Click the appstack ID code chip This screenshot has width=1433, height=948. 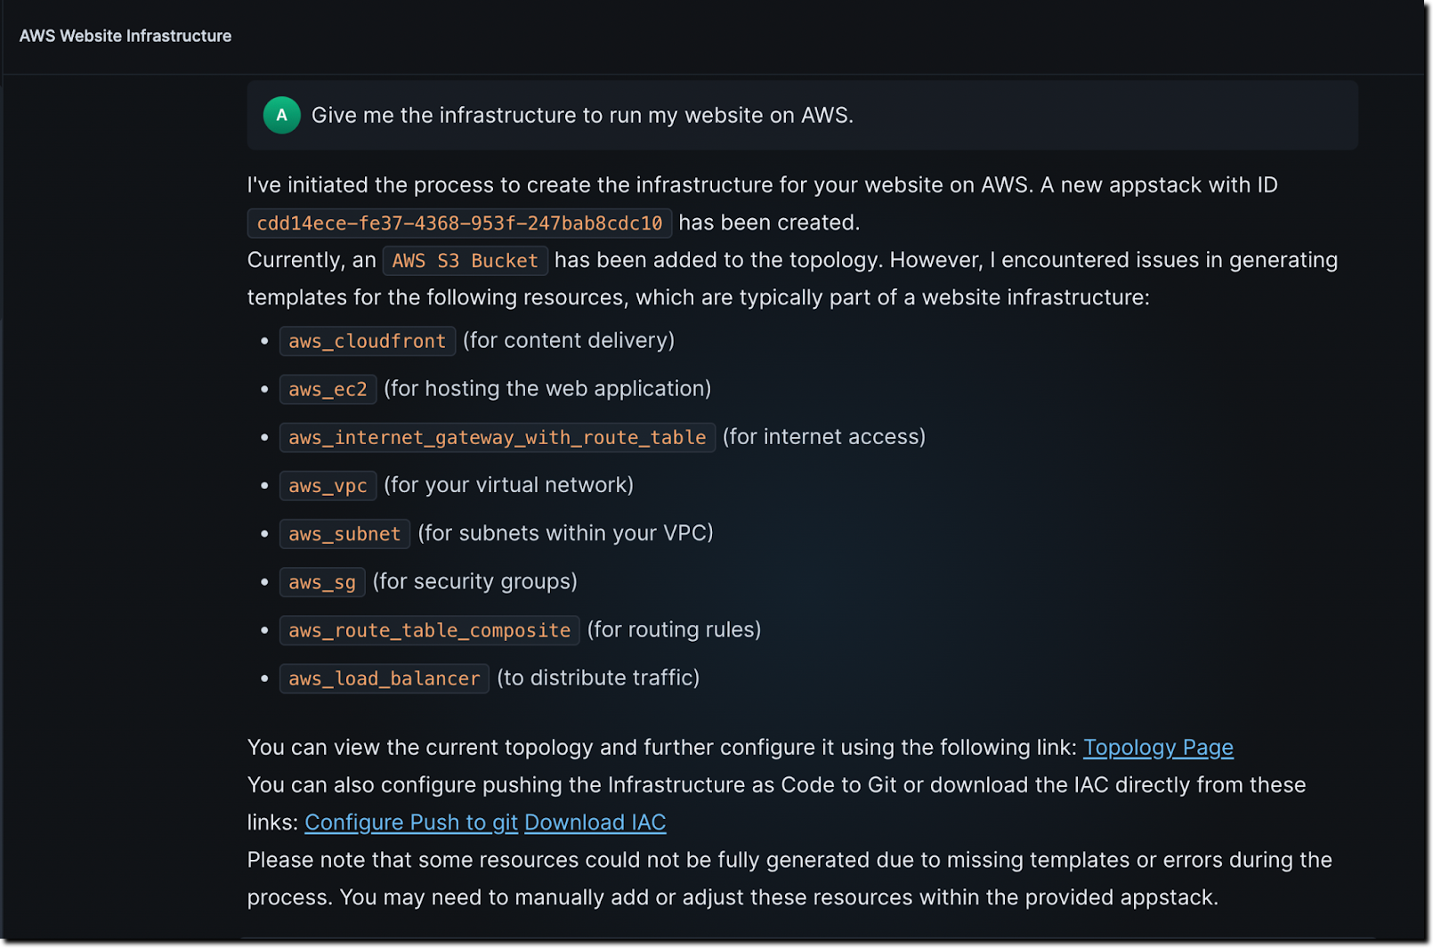[x=459, y=223]
